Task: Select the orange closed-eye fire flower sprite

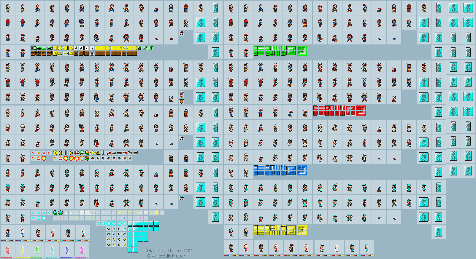Action: click(x=87, y=158)
